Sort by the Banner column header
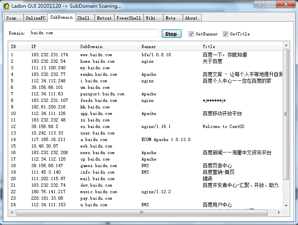Screen dimensions: 298x225 click(x=169, y=46)
